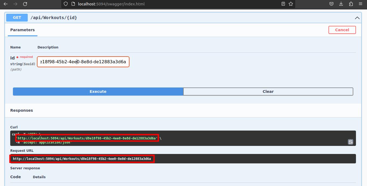Click the blue GET method badge
367x186 pixels.
(x=17, y=17)
